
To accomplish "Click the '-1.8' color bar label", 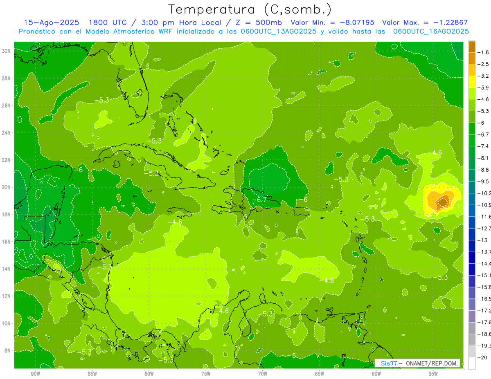I will click(x=484, y=52).
